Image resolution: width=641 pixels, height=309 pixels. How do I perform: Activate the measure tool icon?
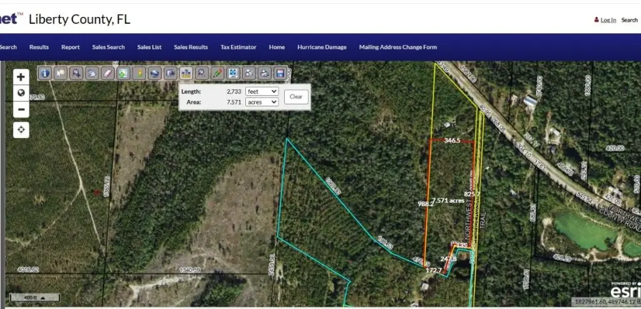186,73
